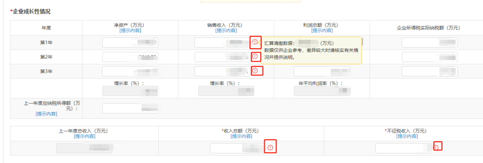Focus the 上一年度应纳税所得额 input field
Image resolution: width=483 pixels, height=163 pixels.
[x=130, y=108]
